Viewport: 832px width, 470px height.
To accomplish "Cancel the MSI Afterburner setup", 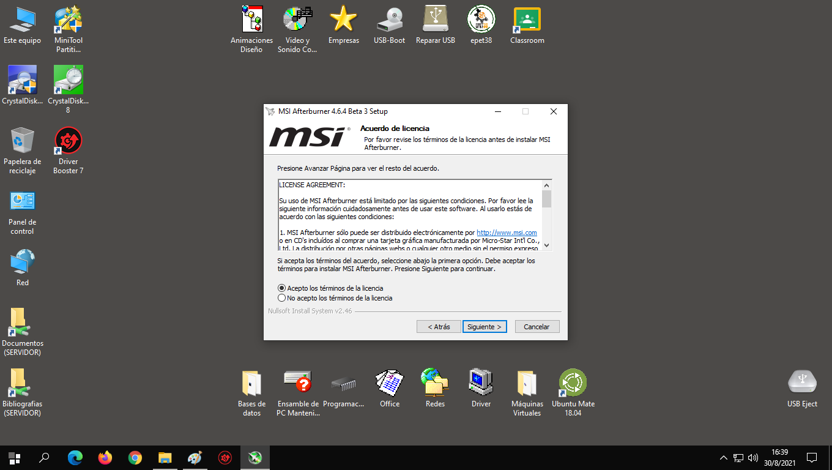I will pyautogui.click(x=537, y=327).
